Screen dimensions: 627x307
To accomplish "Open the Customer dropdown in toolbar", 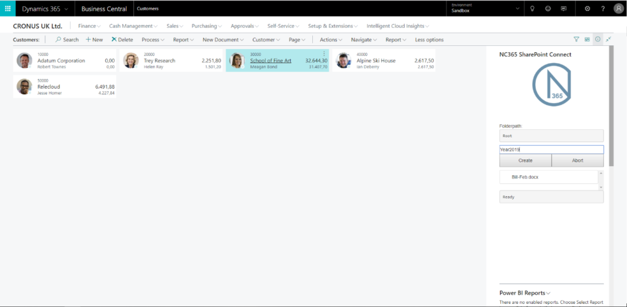I will coord(266,40).
